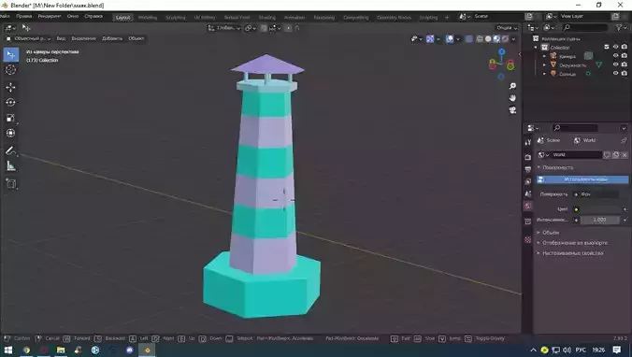632x357 pixels.
Task: Toggle camera view with the camera icon
Action: click(512, 110)
